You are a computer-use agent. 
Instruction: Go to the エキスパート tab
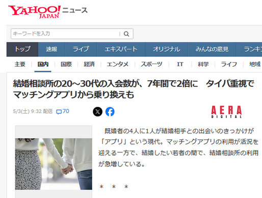coord(121,49)
